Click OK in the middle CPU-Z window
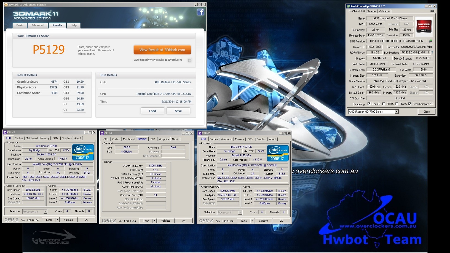The width and height of the screenshot is (450, 253). point(183,220)
